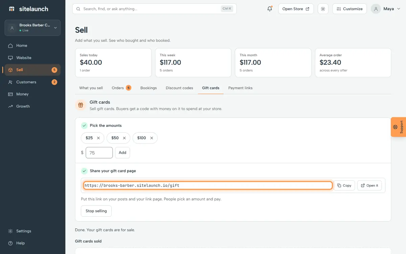Click the gift card URL field

[x=208, y=186]
